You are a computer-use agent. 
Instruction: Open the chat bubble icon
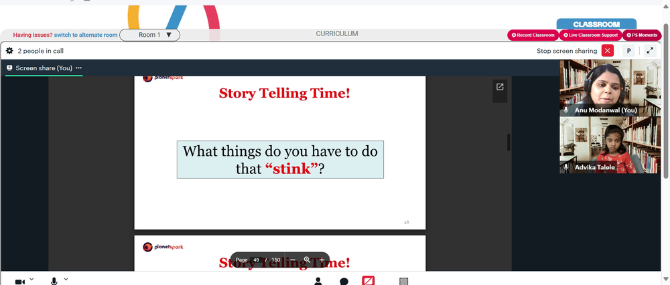(344, 282)
